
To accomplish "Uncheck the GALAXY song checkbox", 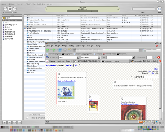I will [27, 37].
